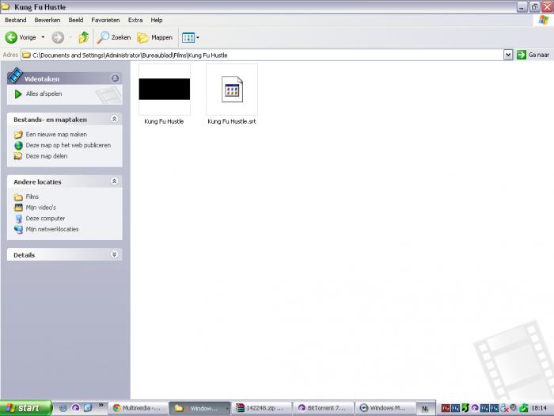Collapse the Andere locaties panel
The height and width of the screenshot is (416, 554).
pyautogui.click(x=114, y=181)
